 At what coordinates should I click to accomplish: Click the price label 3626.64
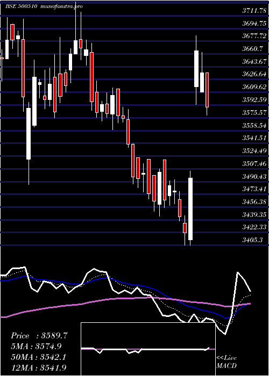coord(254,74)
